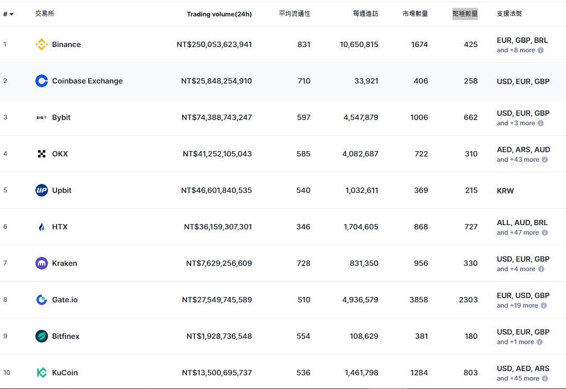This screenshot has height=389, width=566.
Task: Open info icon beside Gate.io's +19 more
Action: coord(544,305)
